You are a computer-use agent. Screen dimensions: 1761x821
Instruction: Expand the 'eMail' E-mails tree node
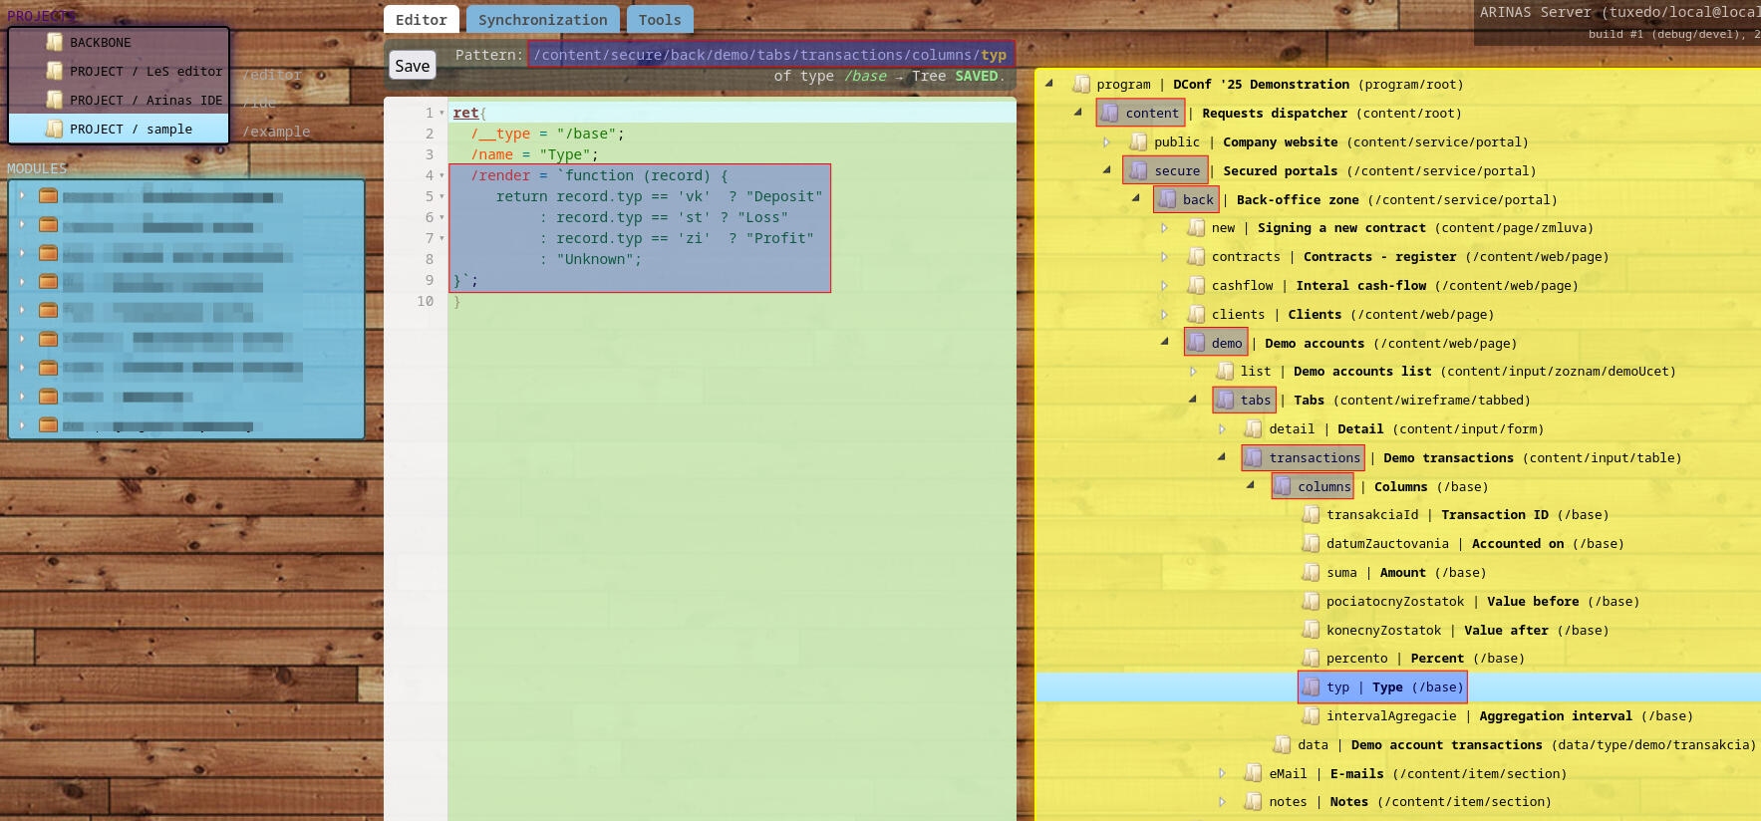(1222, 773)
